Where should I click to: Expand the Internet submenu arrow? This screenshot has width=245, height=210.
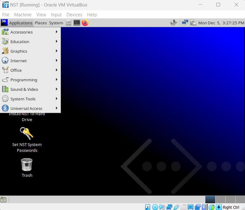tap(56, 60)
